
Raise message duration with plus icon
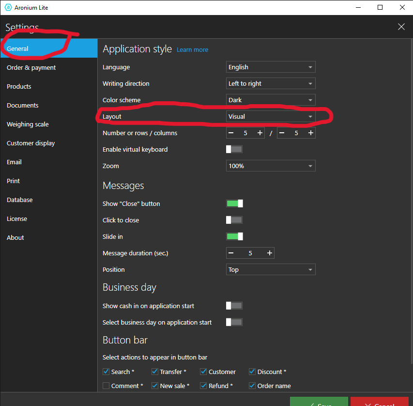coord(270,253)
